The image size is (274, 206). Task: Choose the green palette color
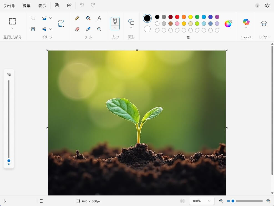point(197,17)
